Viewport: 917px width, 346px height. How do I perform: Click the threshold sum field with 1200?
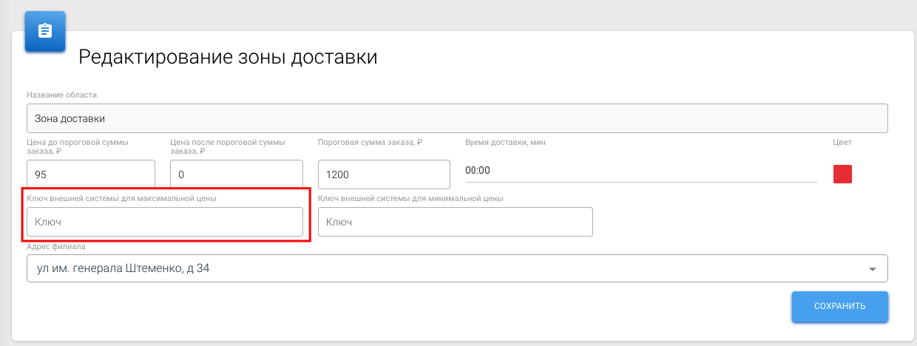pos(383,174)
